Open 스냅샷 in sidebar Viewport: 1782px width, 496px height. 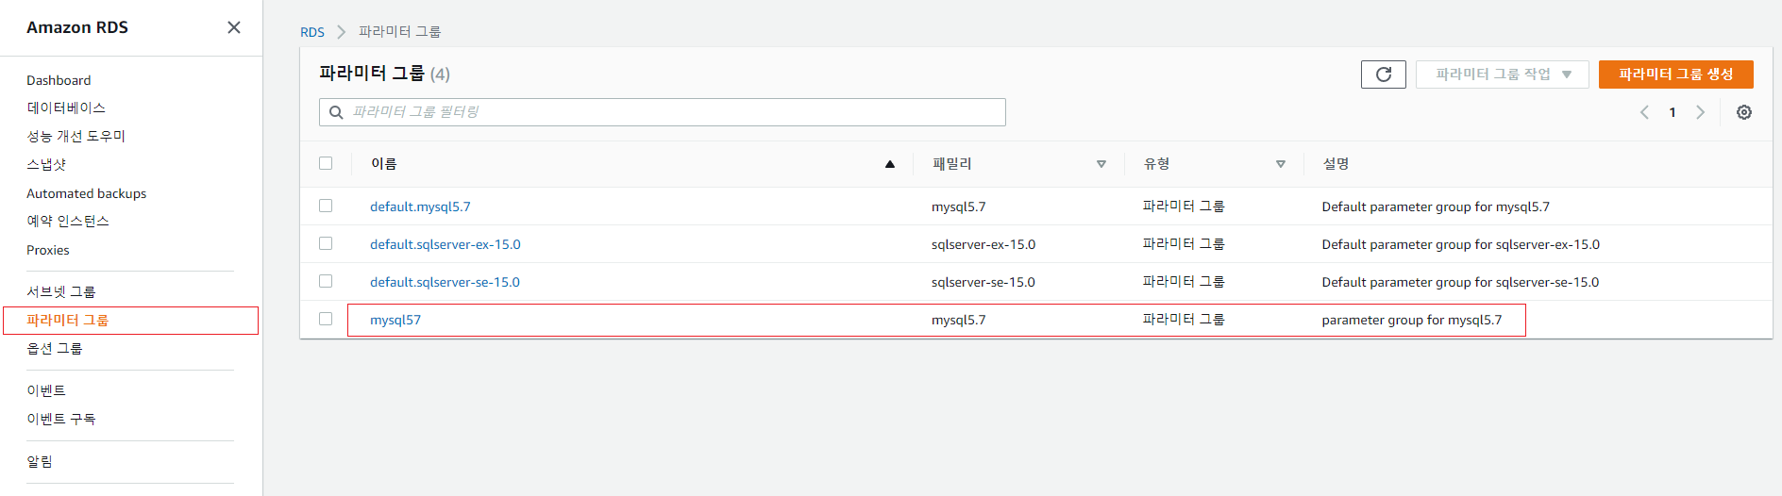click(x=46, y=165)
